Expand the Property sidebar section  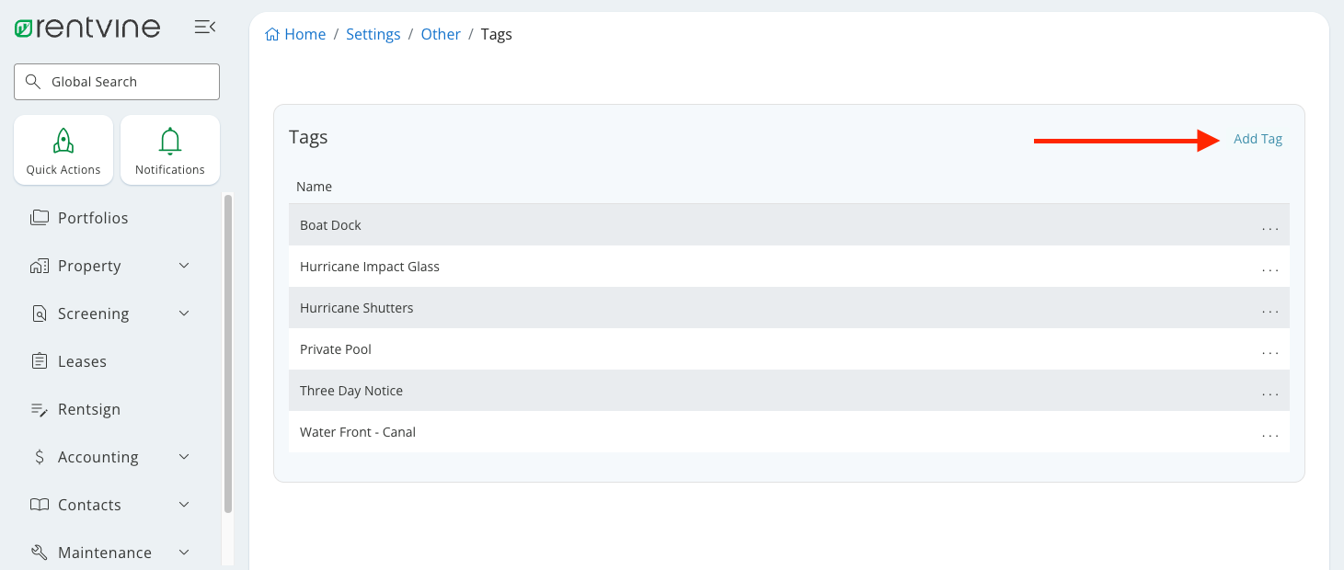[183, 265]
